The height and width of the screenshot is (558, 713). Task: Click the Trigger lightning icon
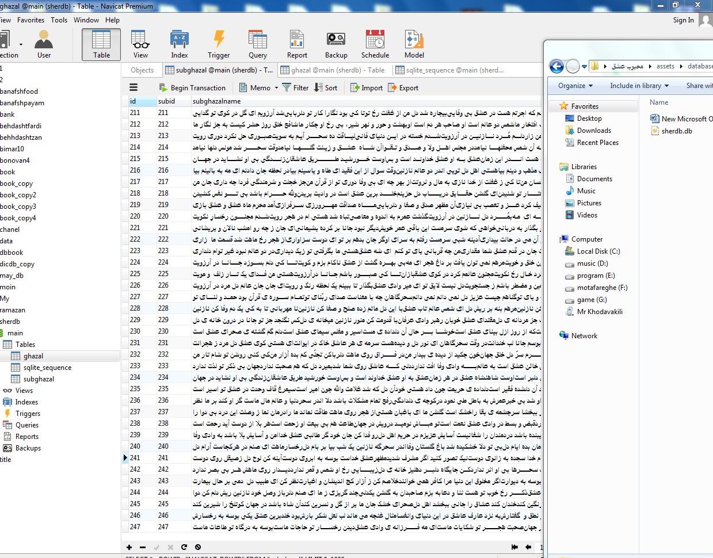pyautogui.click(x=219, y=44)
